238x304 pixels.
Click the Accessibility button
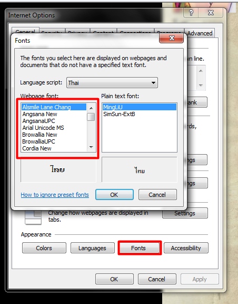pos(186,248)
